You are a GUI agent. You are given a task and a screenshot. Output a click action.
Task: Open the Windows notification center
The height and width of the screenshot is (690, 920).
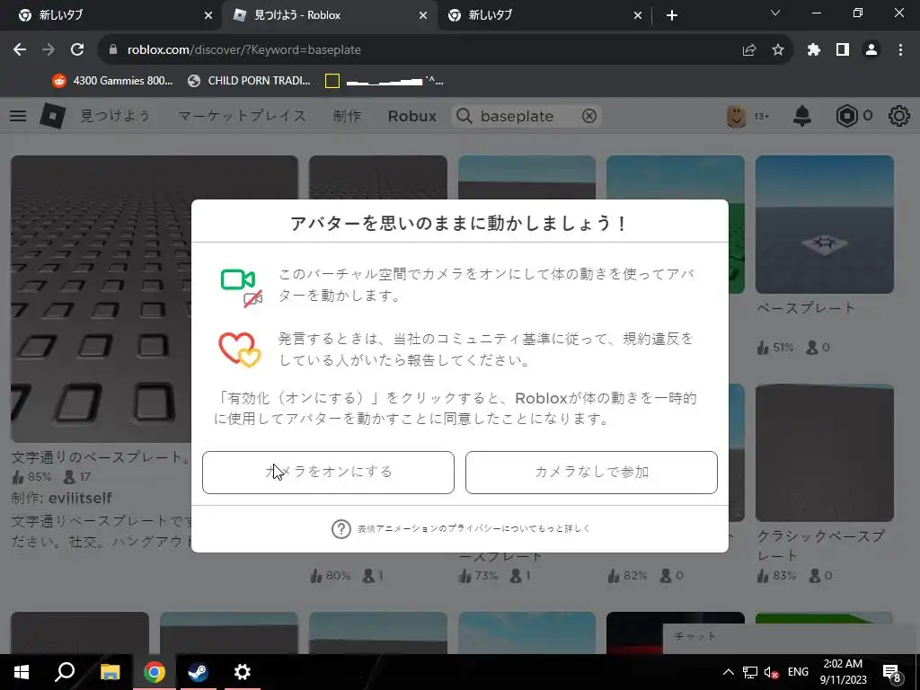pyautogui.click(x=892, y=672)
